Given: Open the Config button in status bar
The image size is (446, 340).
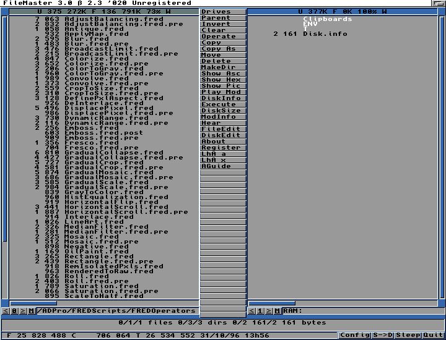Looking at the screenshot, I should click(355, 335).
